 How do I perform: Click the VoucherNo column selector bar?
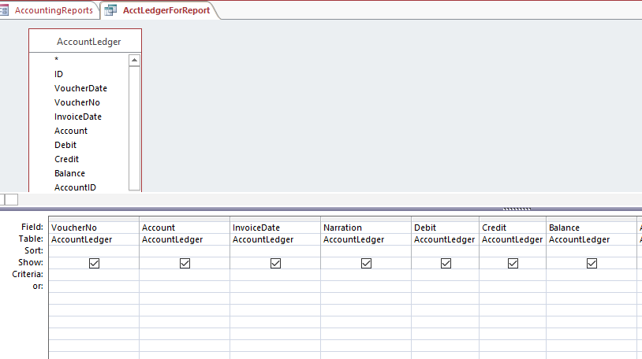(94, 219)
